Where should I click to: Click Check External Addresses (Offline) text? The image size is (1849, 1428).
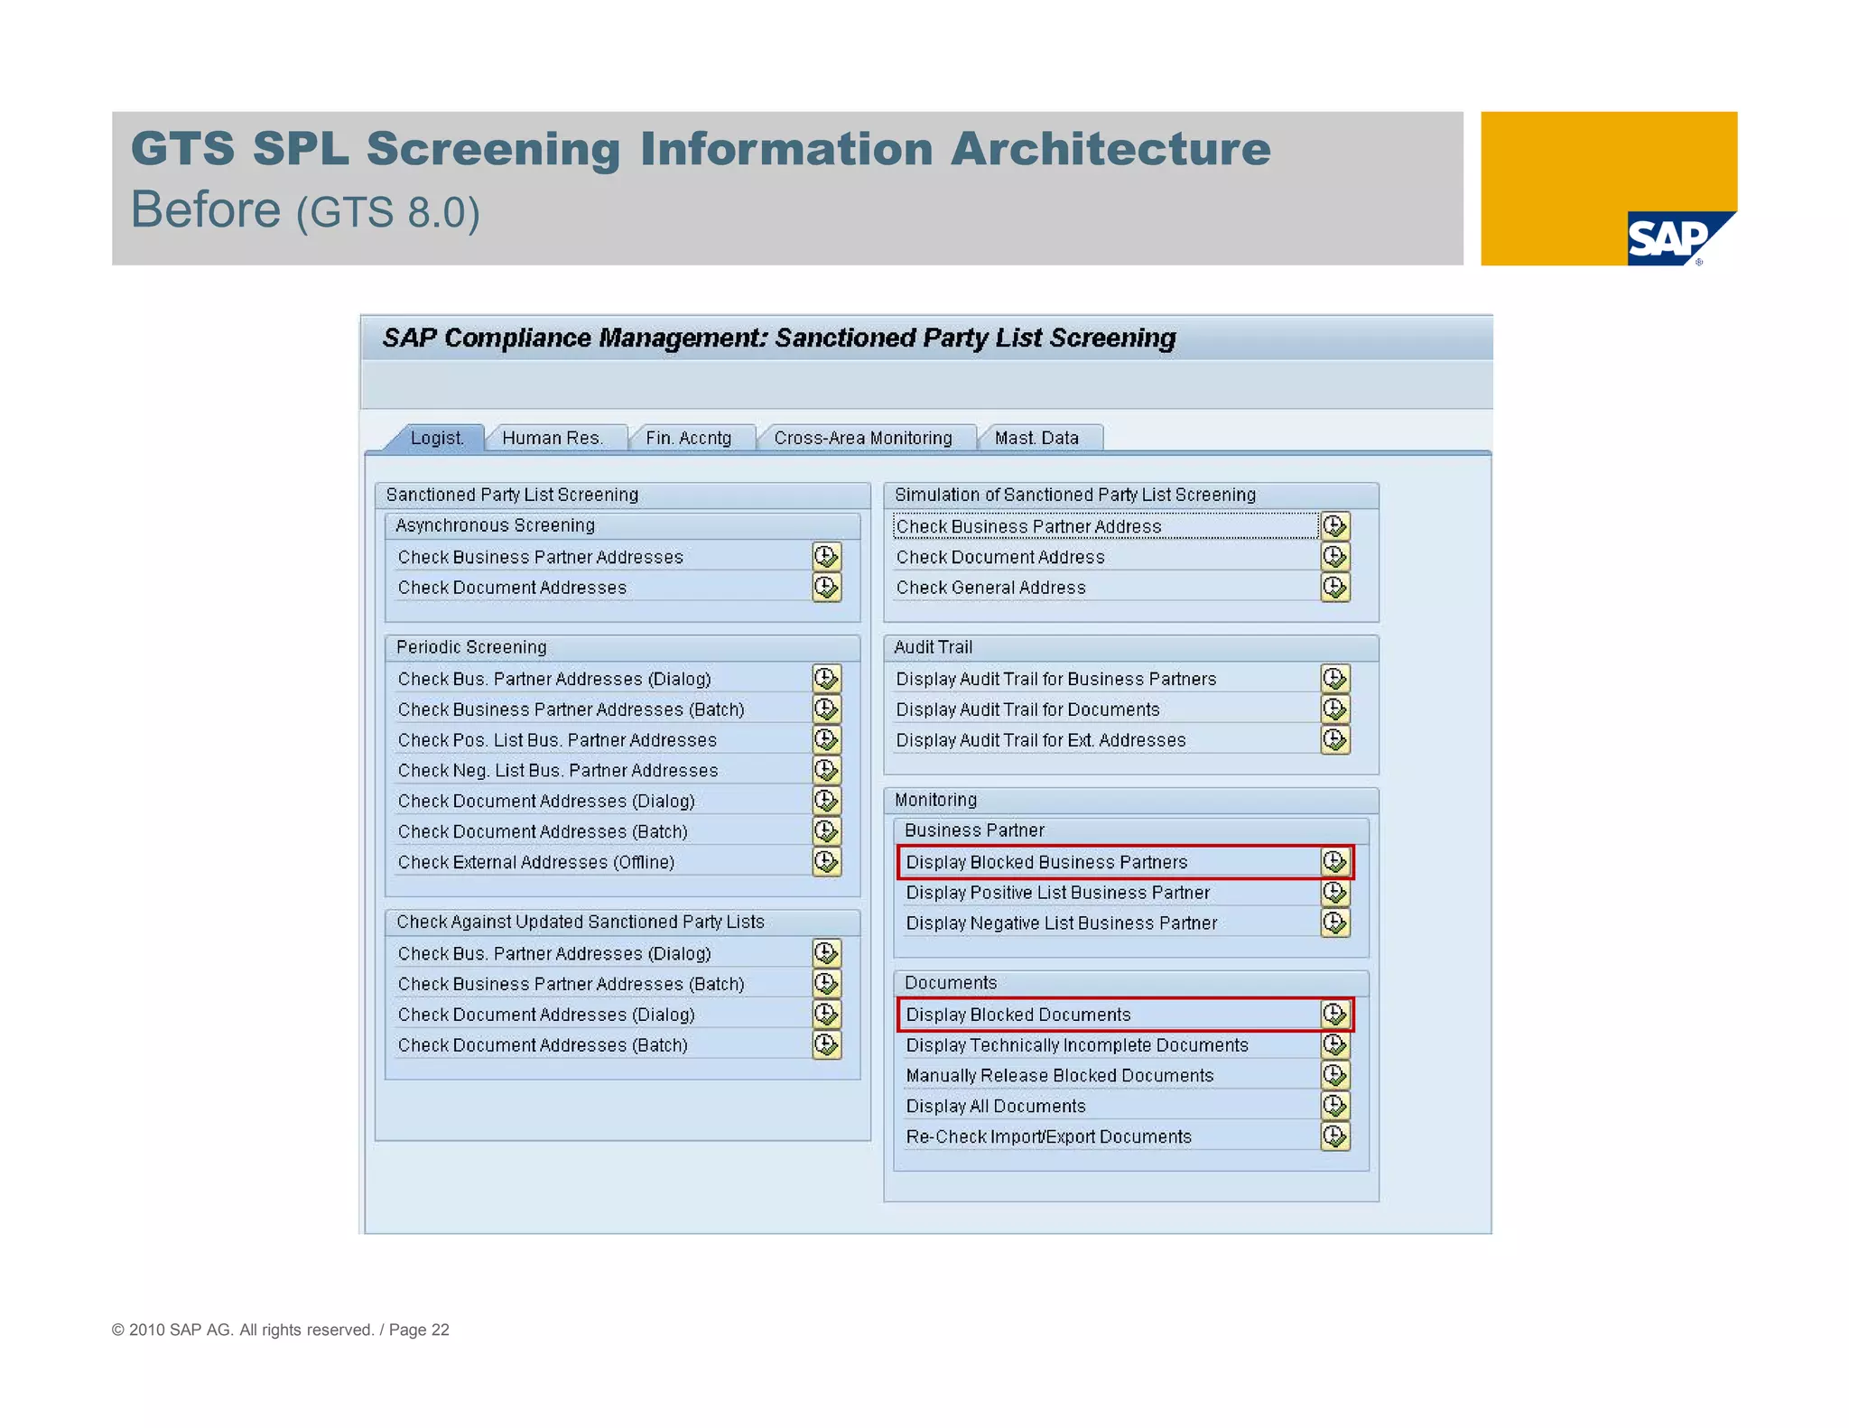click(x=536, y=862)
